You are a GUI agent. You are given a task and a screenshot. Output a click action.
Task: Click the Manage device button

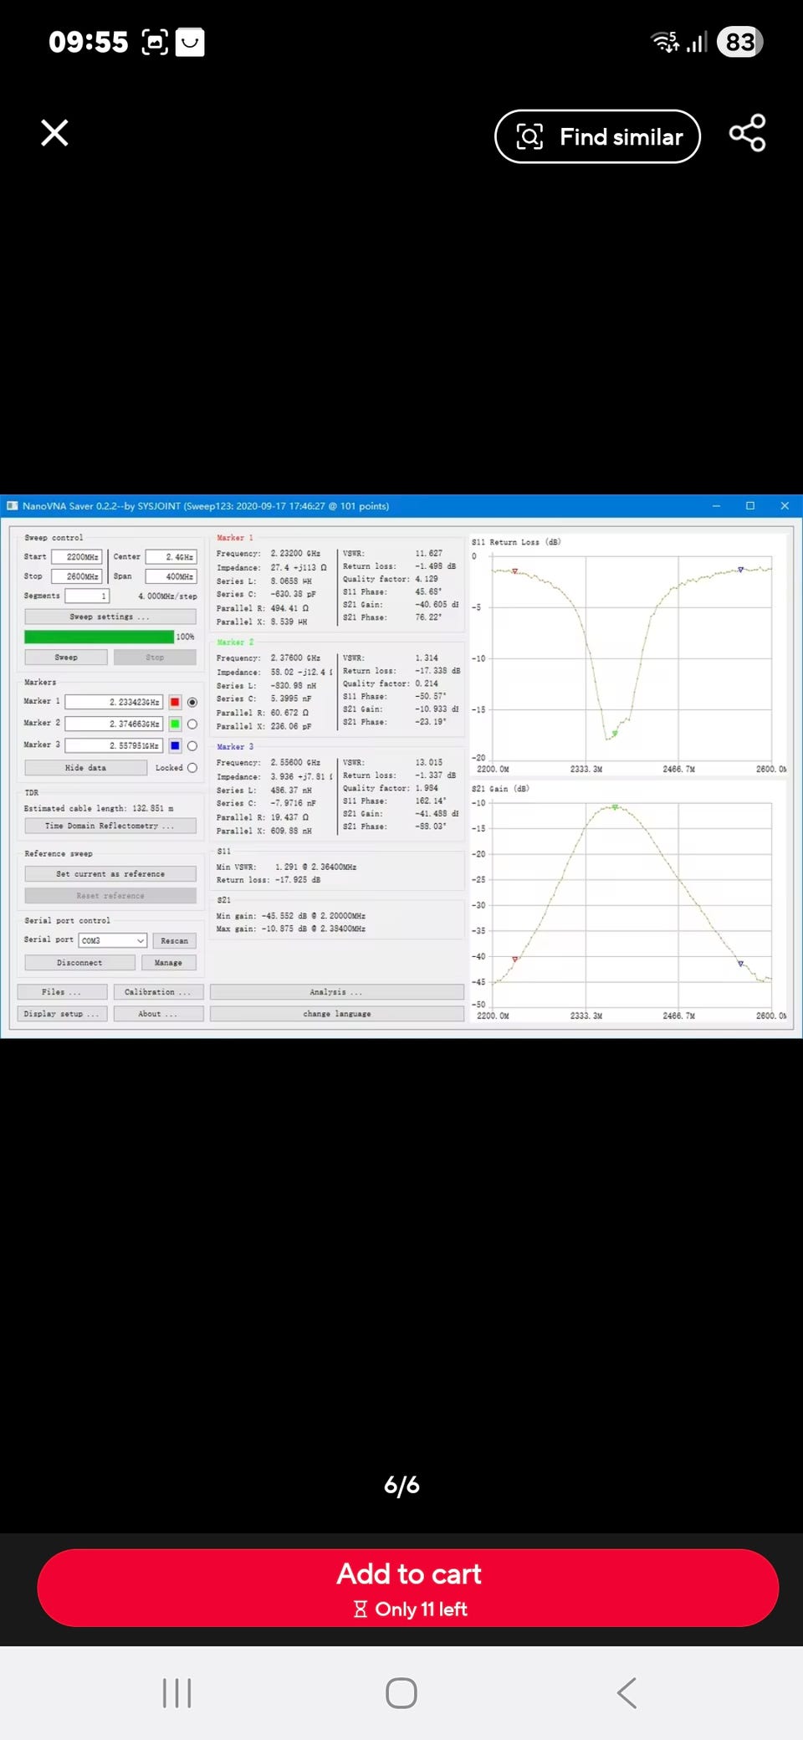point(168,963)
